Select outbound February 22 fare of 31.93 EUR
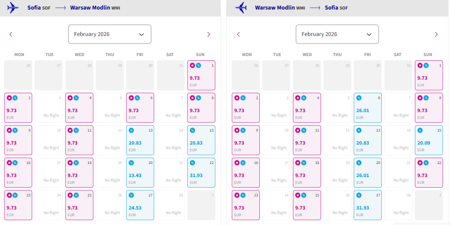 [201, 172]
